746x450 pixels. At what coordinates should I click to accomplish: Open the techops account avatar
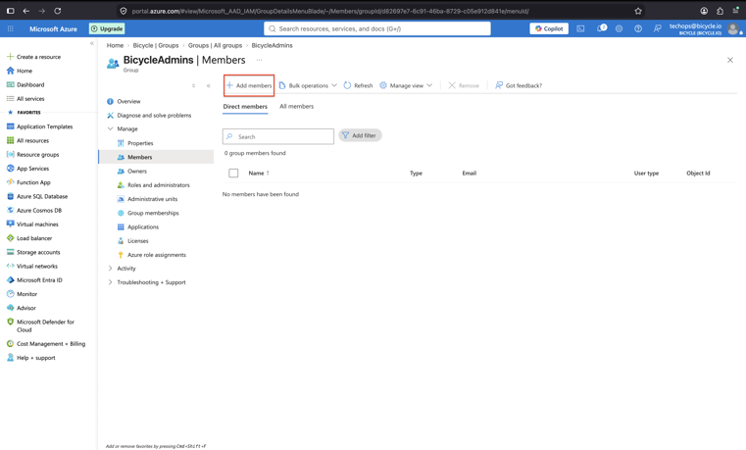(x=733, y=29)
